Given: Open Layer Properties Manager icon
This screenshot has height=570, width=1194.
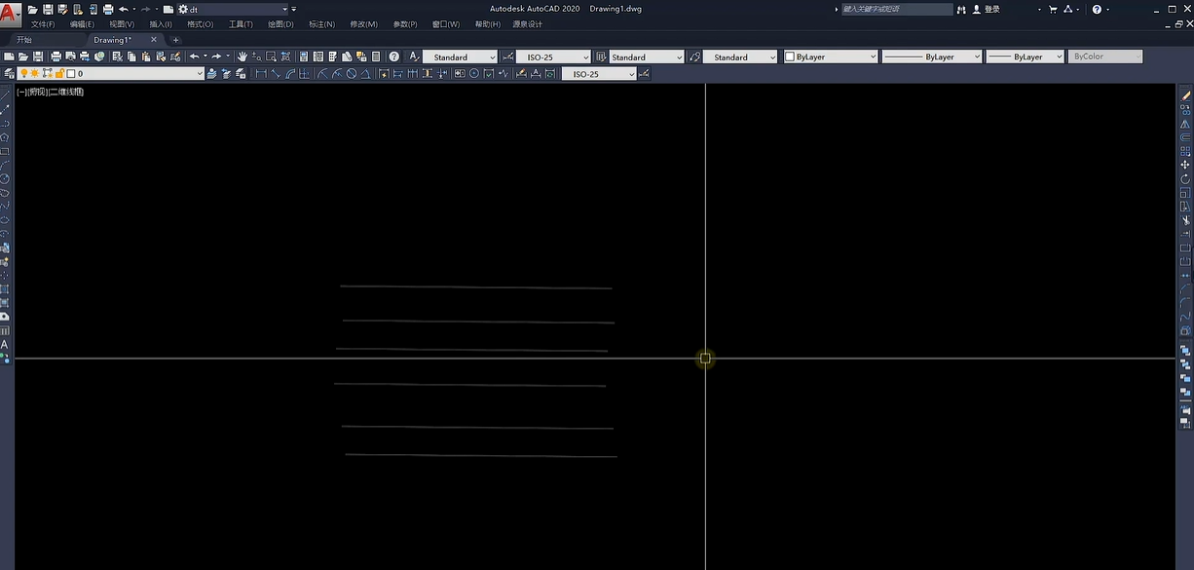Looking at the screenshot, I should point(9,73).
